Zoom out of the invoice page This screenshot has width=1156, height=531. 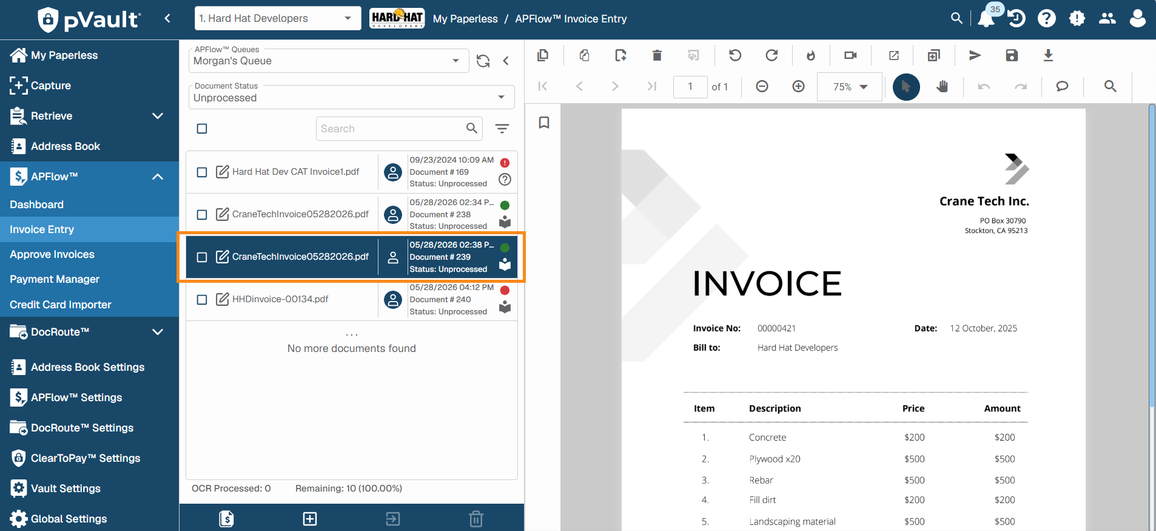click(x=762, y=86)
